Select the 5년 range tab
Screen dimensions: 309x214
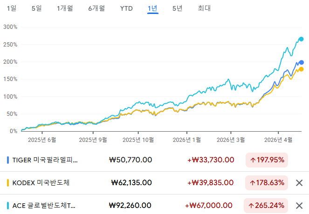(178, 8)
